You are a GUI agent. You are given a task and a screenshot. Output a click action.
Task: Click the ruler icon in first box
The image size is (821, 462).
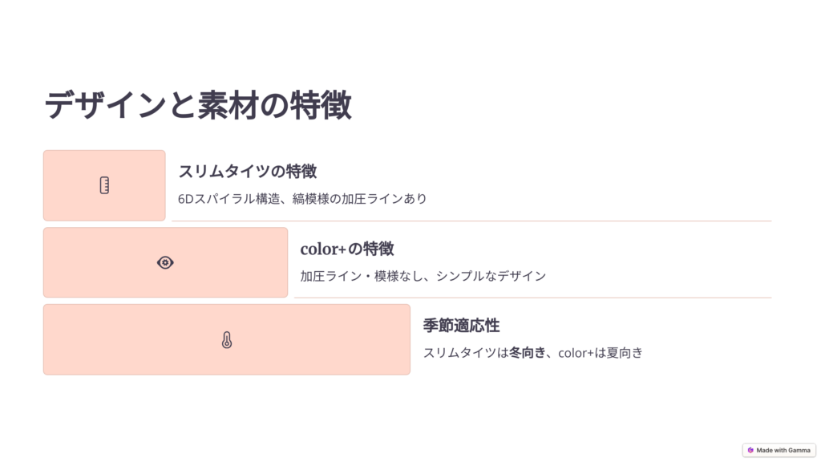(x=104, y=185)
